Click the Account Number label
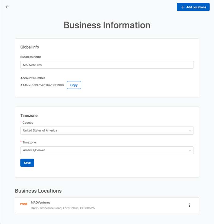Screen dimensions: 214x224 (33, 78)
